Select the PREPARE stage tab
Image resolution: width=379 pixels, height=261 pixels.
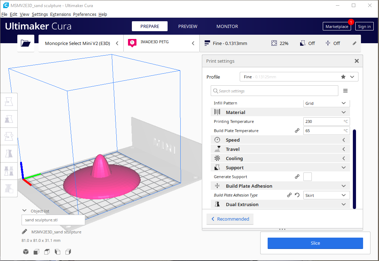tap(150, 27)
